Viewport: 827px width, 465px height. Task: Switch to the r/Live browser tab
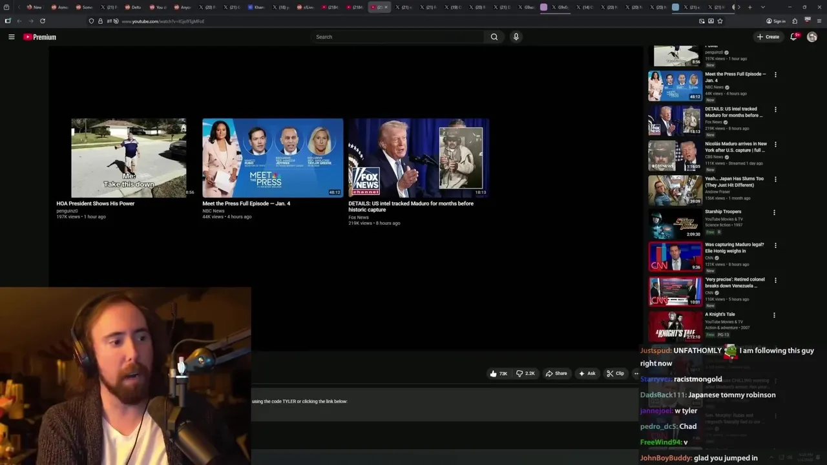pyautogui.click(x=305, y=7)
